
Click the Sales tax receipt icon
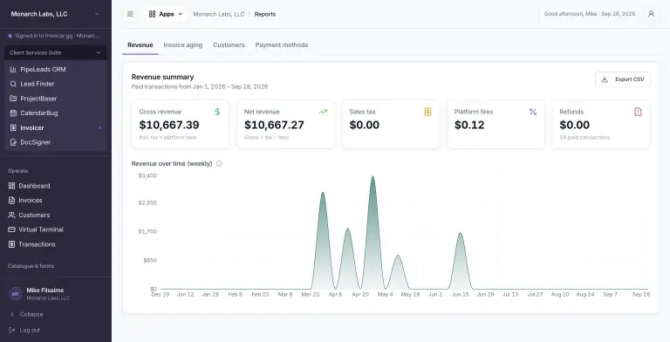click(x=427, y=112)
